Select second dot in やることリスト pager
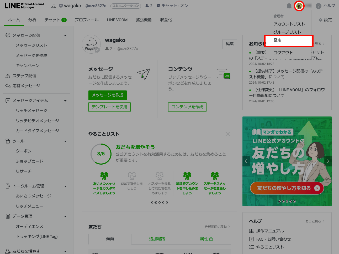339x254 pixels. pos(156,202)
